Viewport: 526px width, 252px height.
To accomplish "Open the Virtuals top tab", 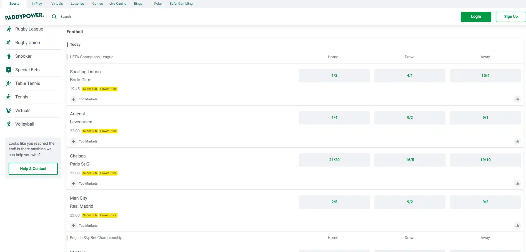I will click(57, 4).
